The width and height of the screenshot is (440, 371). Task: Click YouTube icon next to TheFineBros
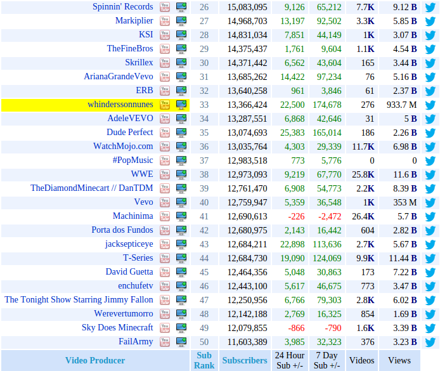click(165, 49)
